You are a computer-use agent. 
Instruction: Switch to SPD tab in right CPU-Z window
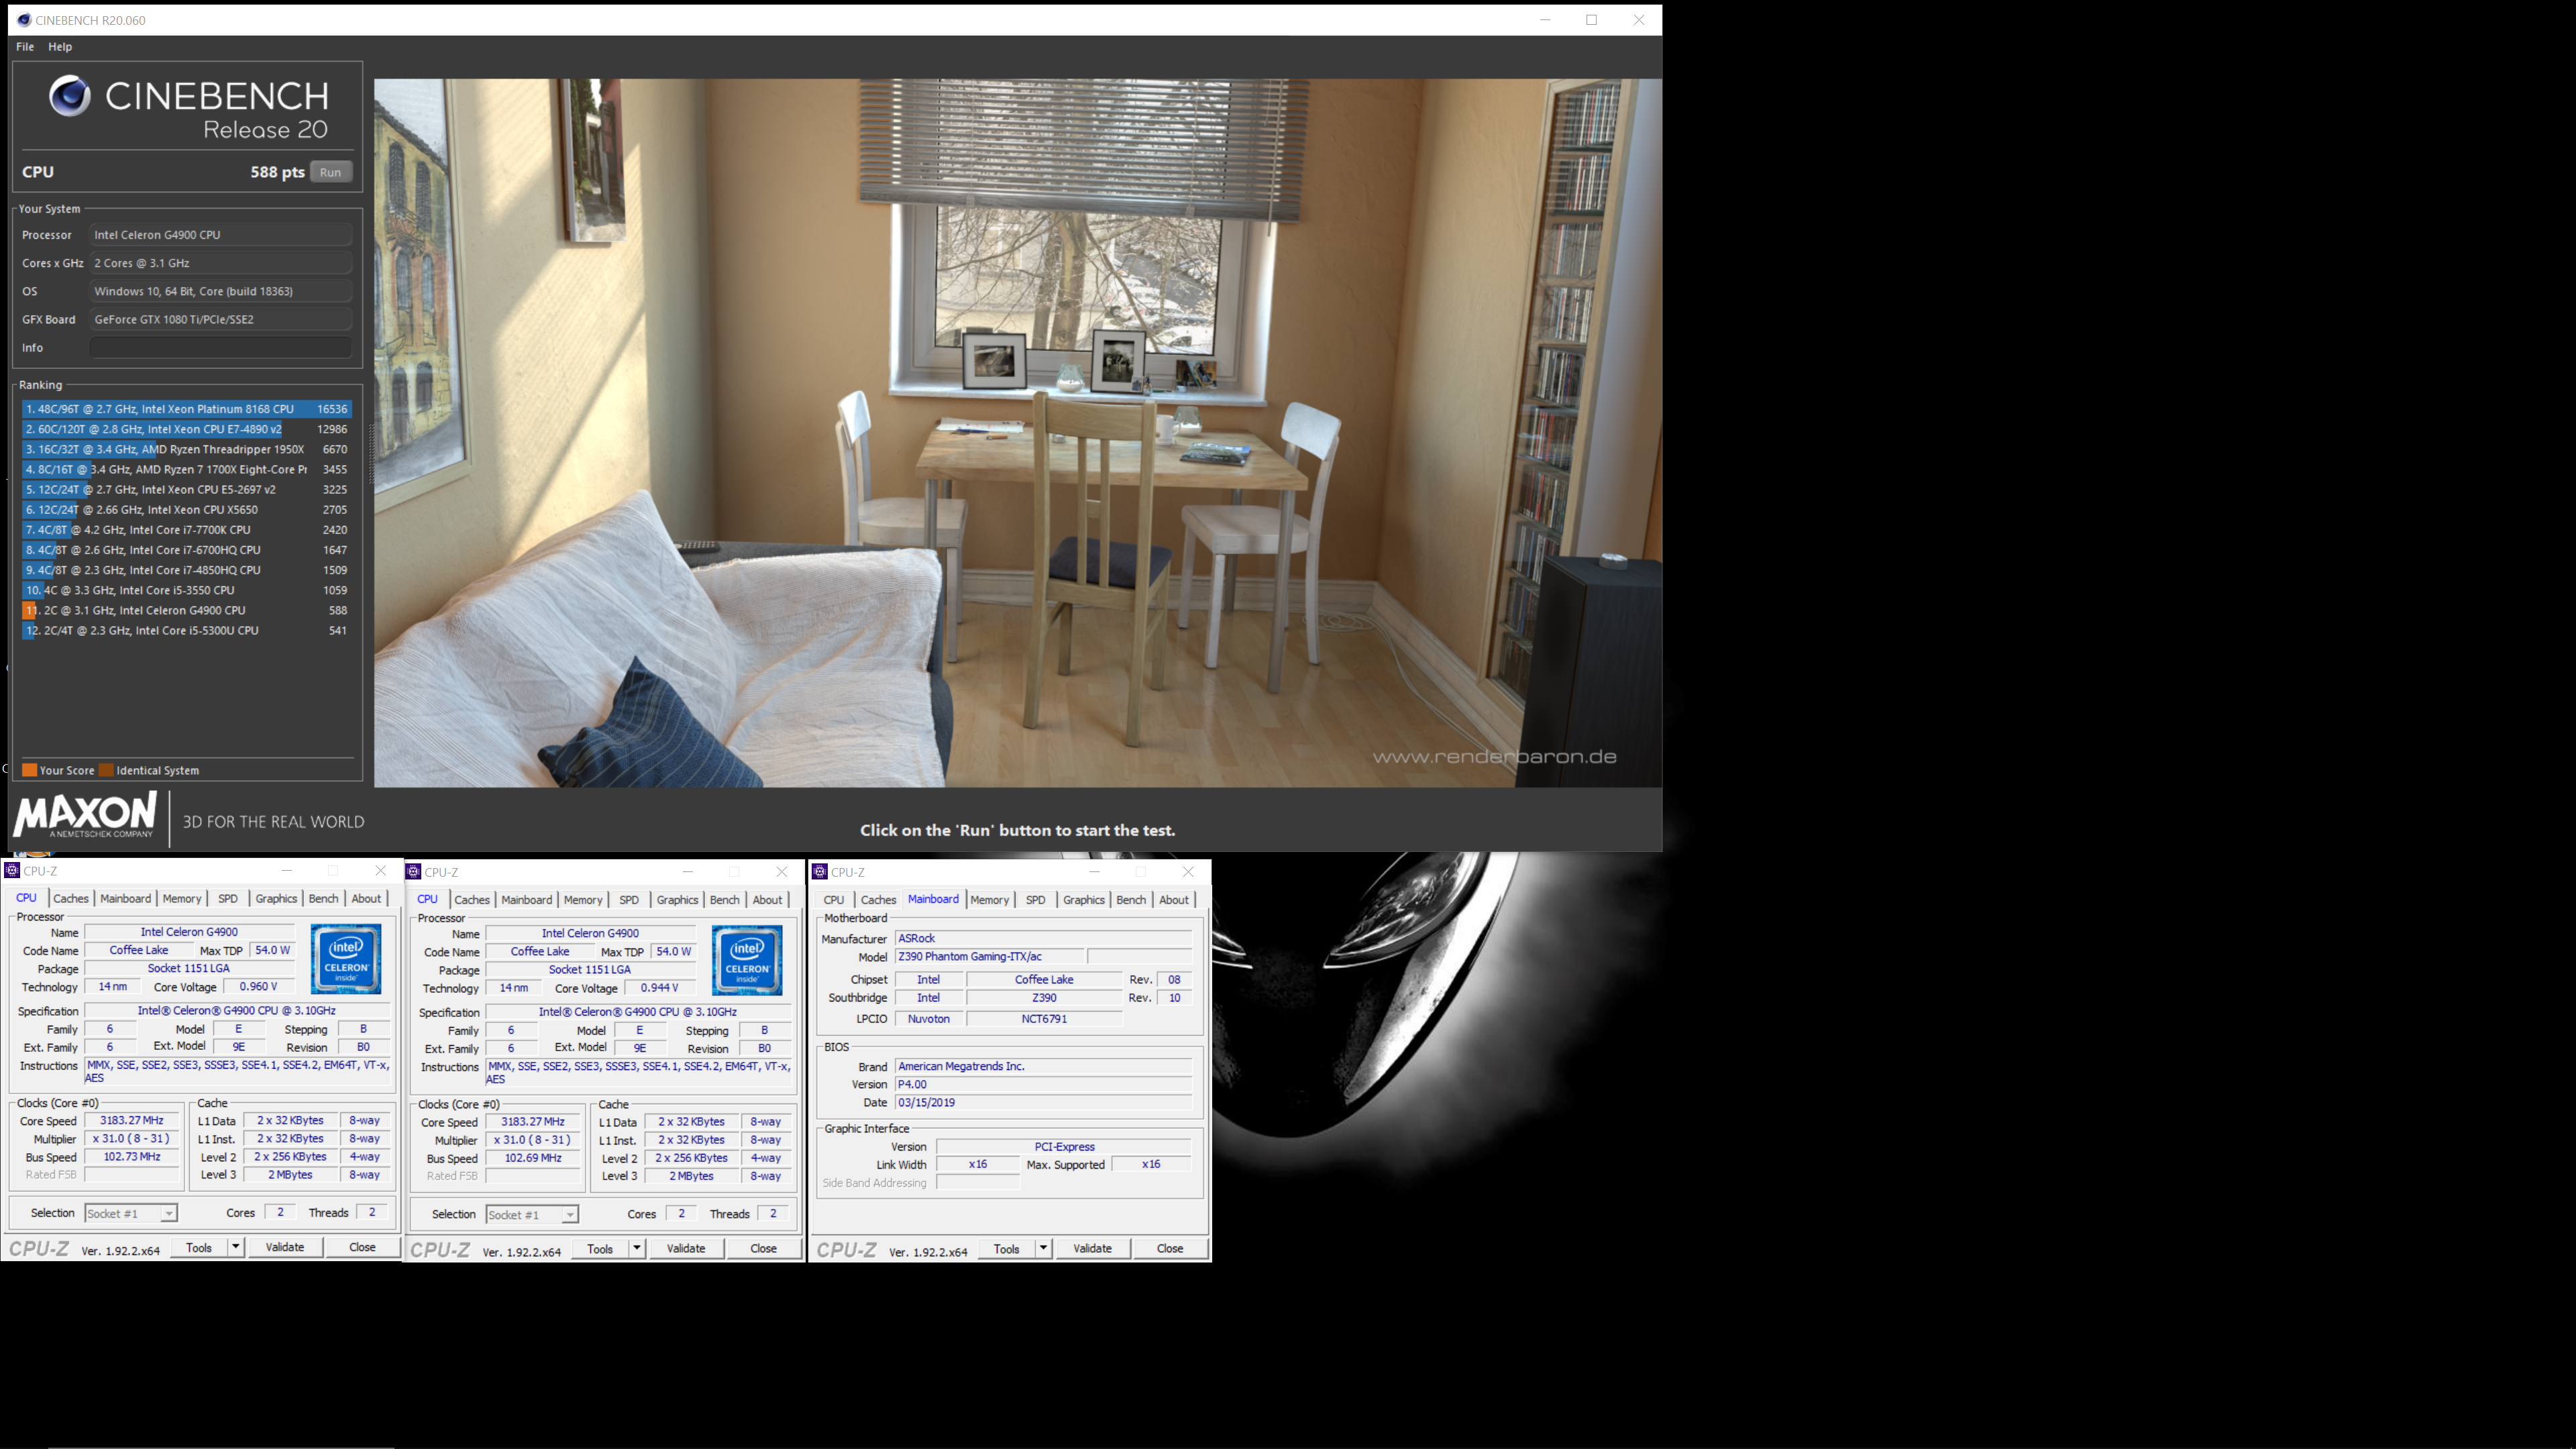[1036, 900]
